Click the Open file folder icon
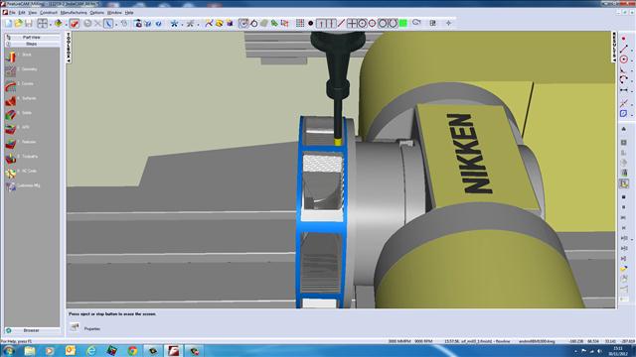Image resolution: width=636 pixels, height=357 pixels. 18,24
